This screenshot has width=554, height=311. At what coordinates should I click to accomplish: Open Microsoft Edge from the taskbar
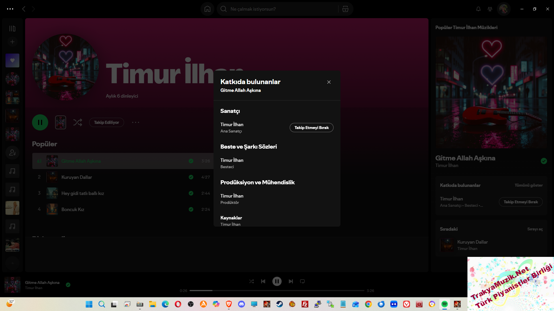(165, 304)
